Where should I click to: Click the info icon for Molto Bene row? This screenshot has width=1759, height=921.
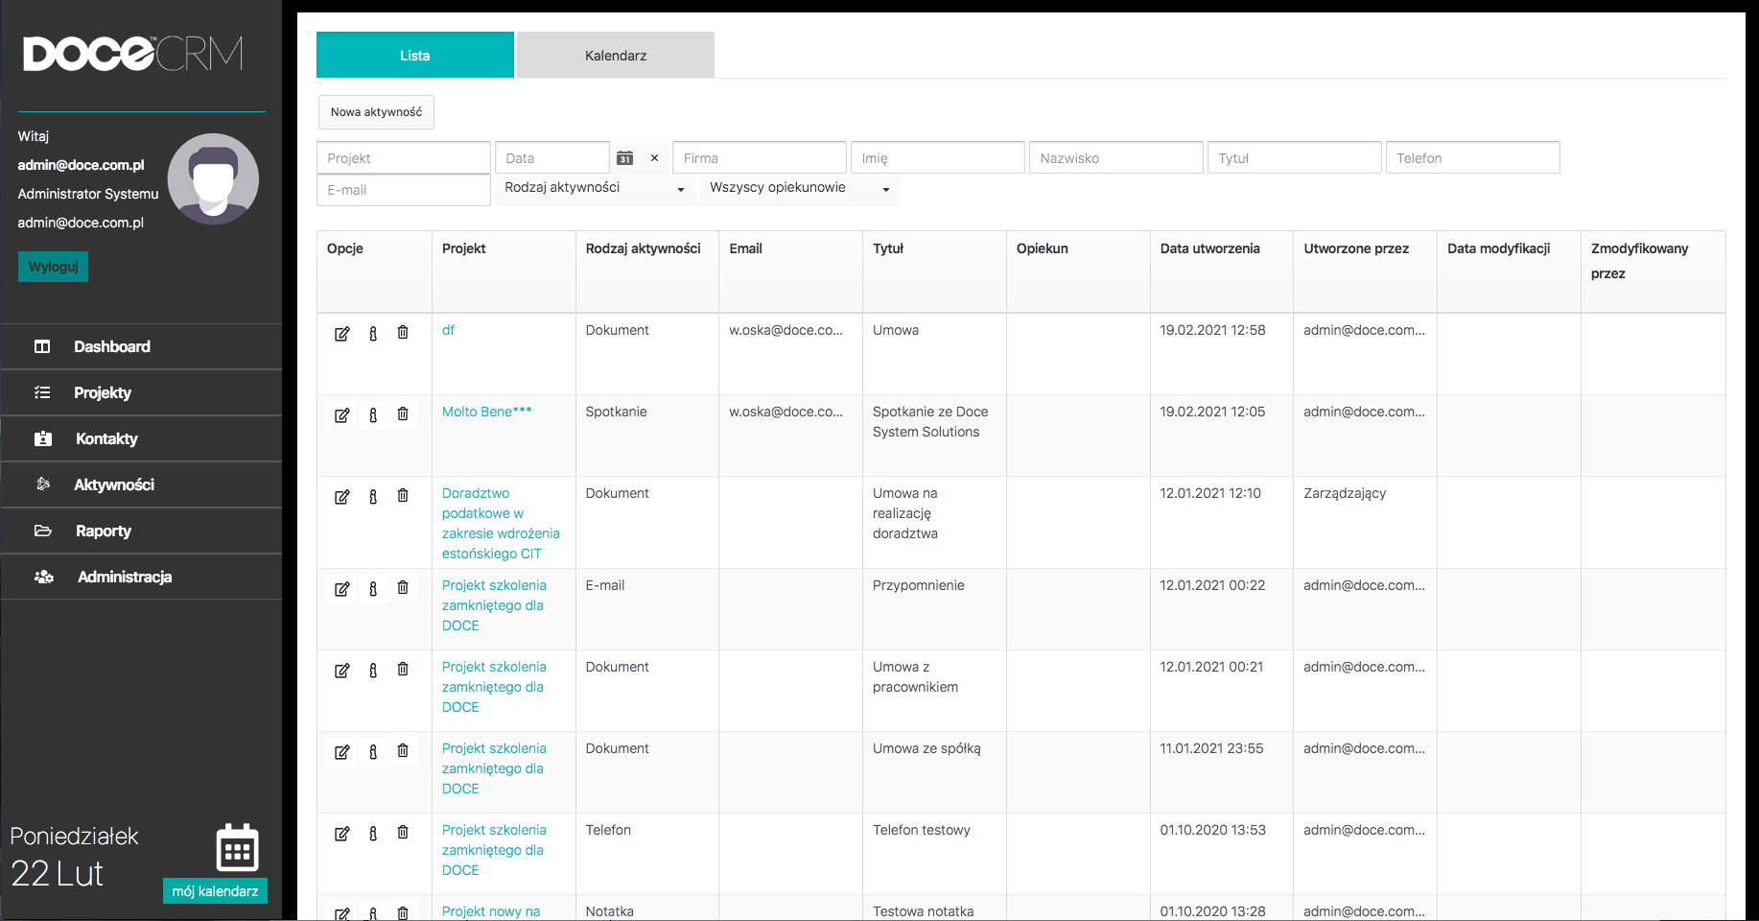(x=373, y=415)
